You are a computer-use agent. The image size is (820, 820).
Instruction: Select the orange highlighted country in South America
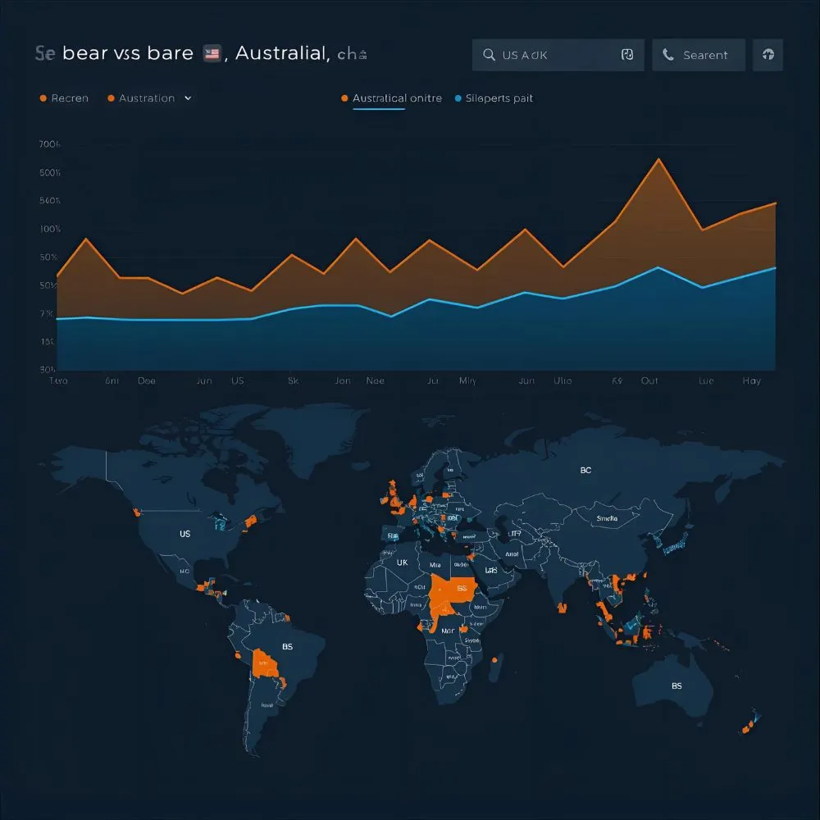(264, 663)
